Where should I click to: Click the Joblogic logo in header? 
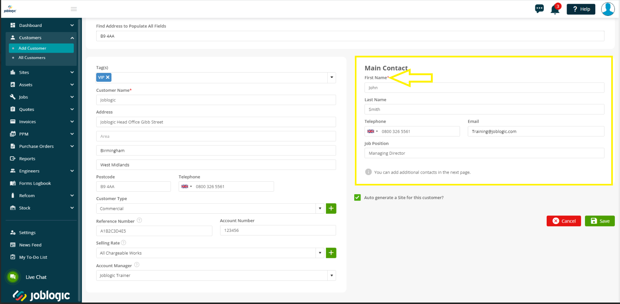(x=10, y=9)
